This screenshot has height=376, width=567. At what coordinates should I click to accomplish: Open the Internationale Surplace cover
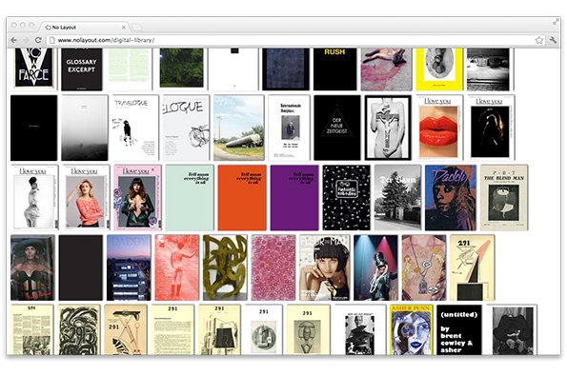coord(289,128)
